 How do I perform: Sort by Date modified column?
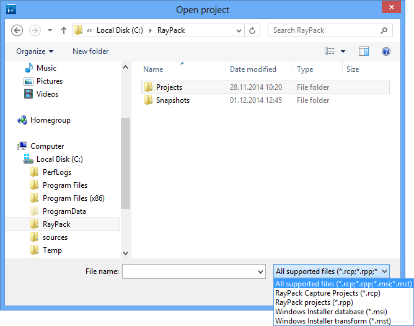tap(253, 69)
